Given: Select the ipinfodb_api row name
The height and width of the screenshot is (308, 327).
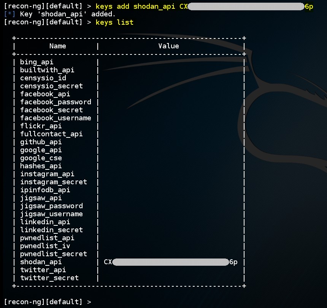Looking at the screenshot, I should 45,190.
